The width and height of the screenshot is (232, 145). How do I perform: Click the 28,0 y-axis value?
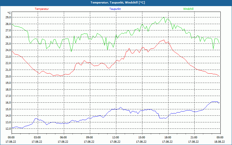pos(8,24)
